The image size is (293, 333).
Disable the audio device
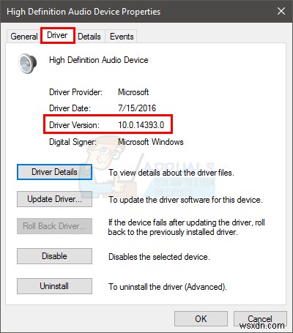pos(54,256)
